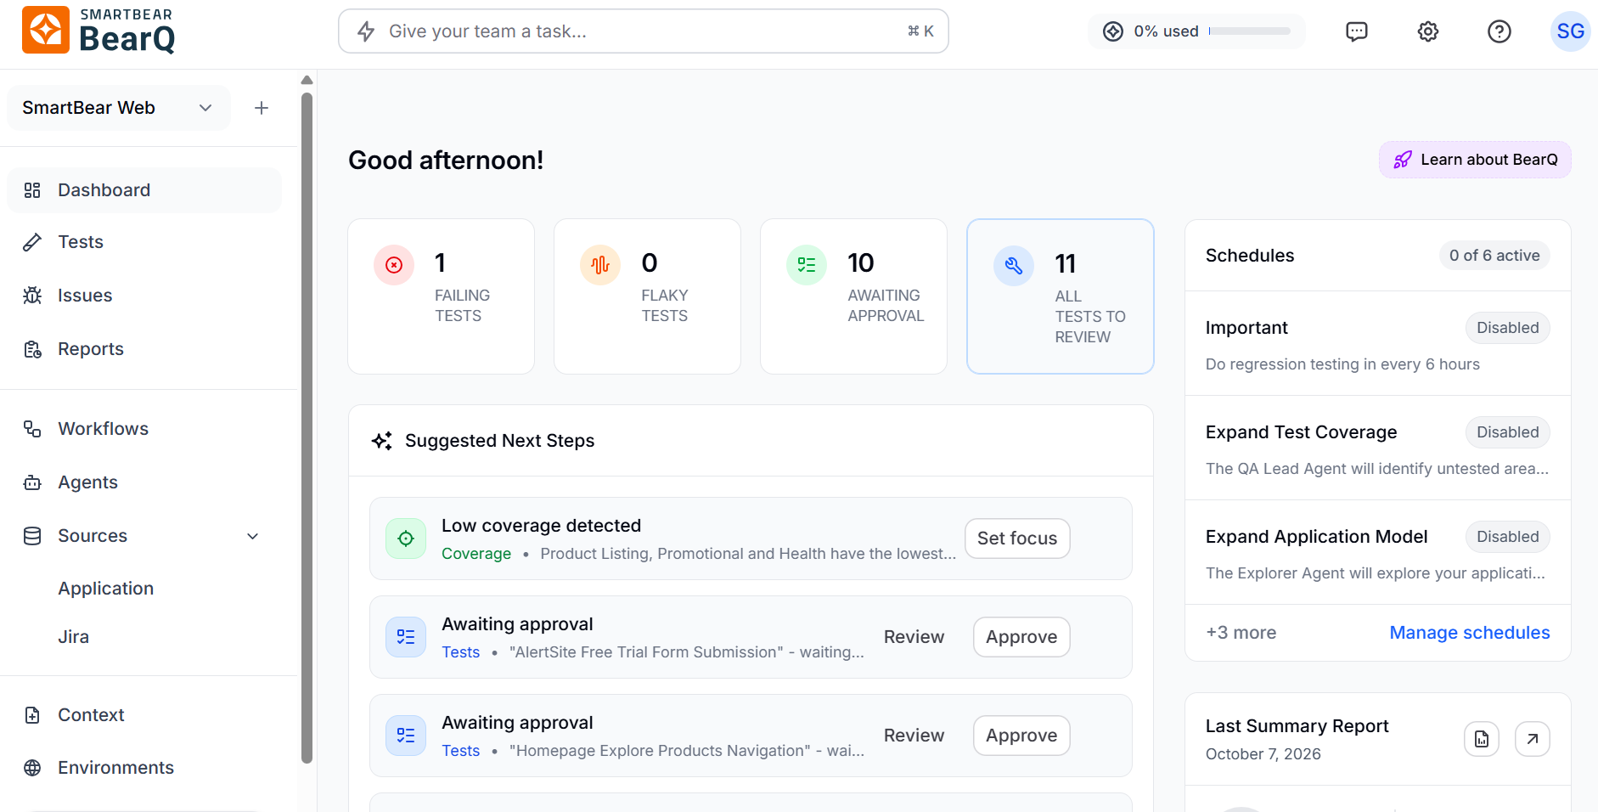1598x812 pixels.
Task: Click the awaiting approval checklist icon
Action: 807,265
